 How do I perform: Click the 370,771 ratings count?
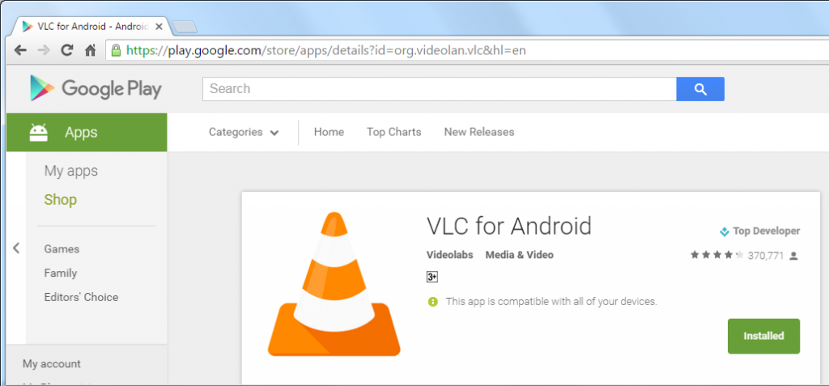[766, 256]
